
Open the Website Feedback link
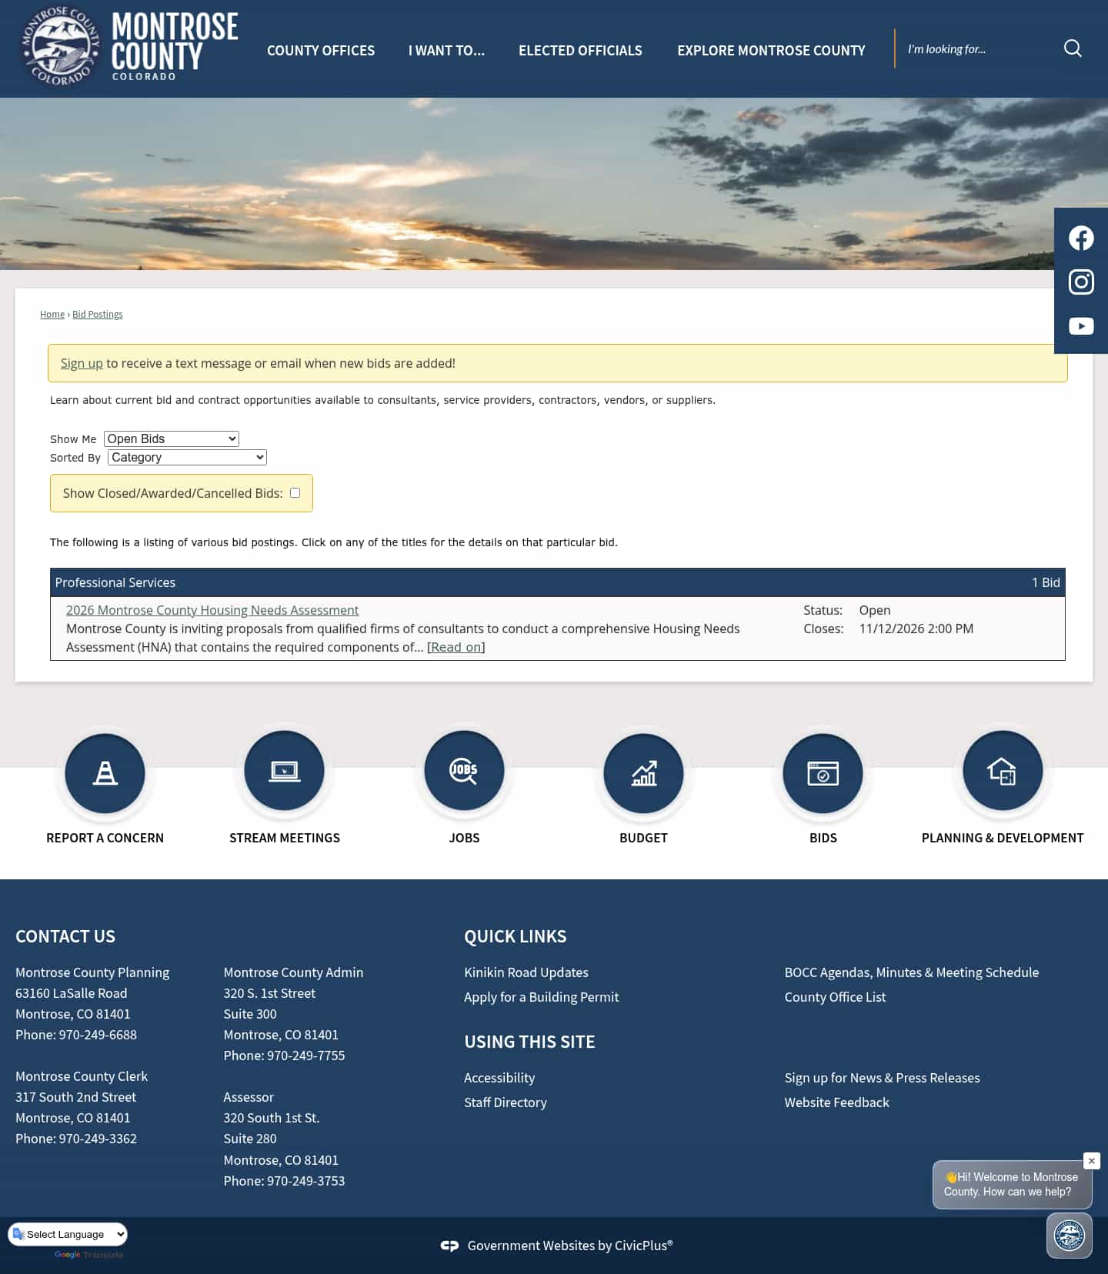(837, 1102)
